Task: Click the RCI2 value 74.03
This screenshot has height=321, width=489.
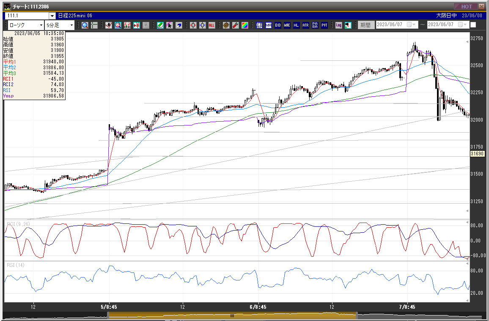Action: point(57,84)
